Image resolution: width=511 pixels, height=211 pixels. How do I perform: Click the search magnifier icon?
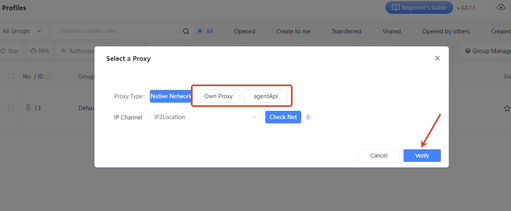(186, 31)
